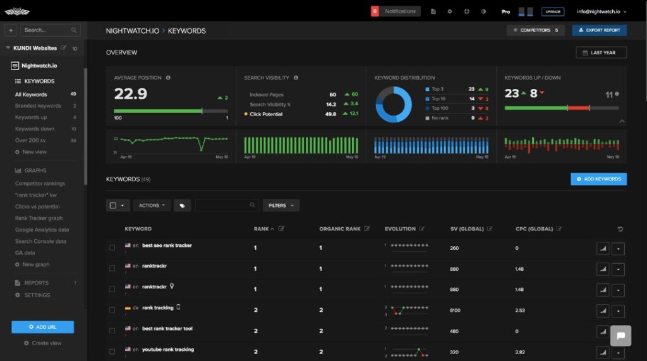Click the Average Position progress bar

pyautogui.click(x=171, y=111)
